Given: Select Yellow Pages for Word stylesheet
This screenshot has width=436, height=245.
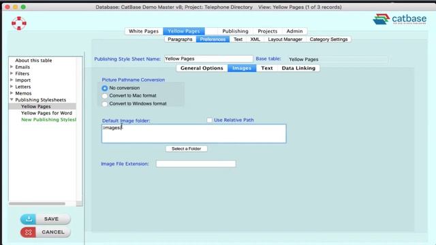Looking at the screenshot, I should (x=47, y=113).
